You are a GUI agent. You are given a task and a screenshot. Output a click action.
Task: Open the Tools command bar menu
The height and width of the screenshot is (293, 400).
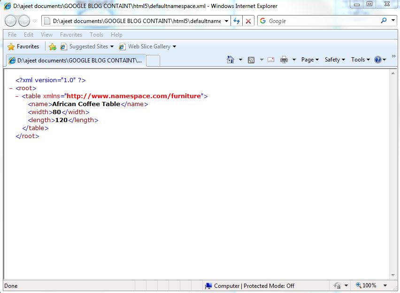361,60
